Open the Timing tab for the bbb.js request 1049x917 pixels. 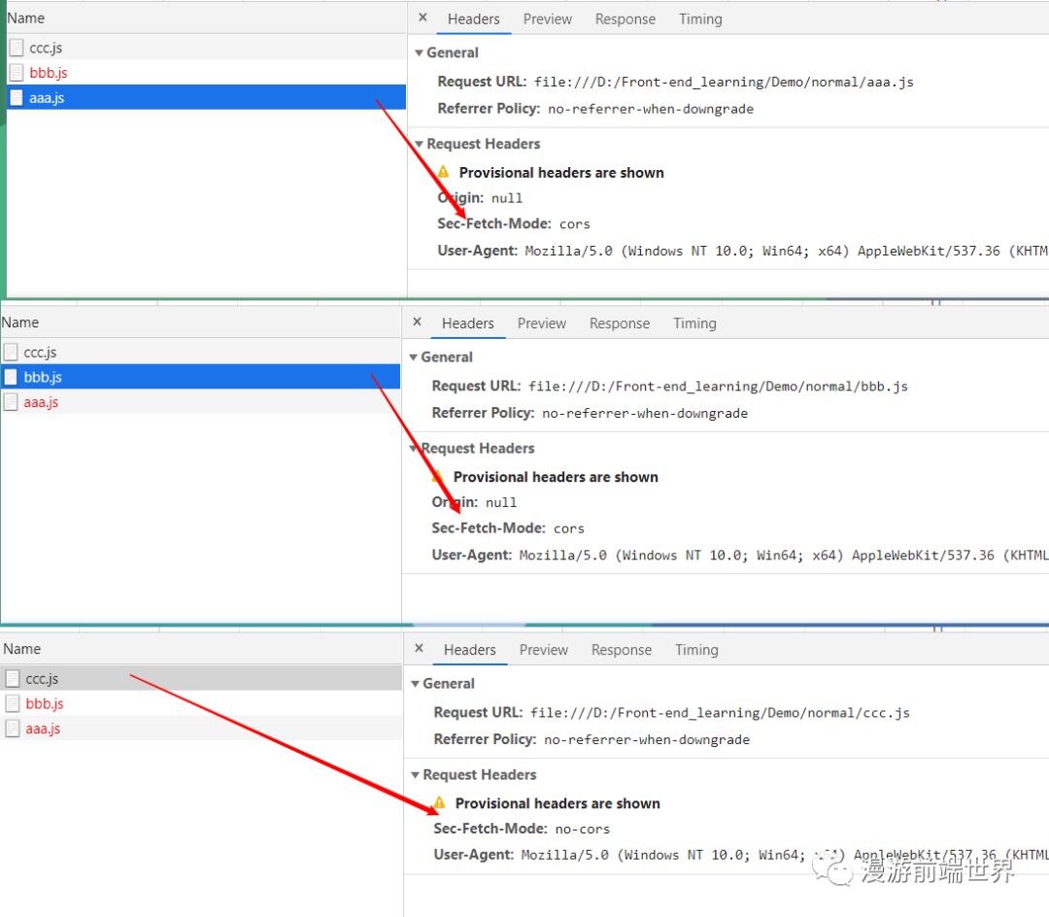[x=694, y=323]
